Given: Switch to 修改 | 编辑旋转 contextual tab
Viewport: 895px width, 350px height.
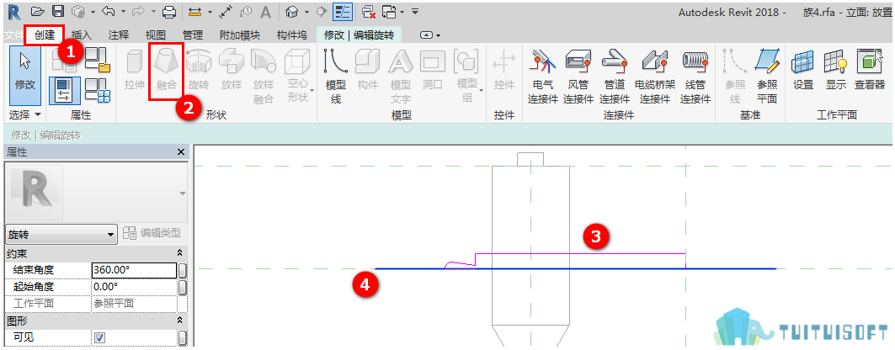Looking at the screenshot, I should tap(359, 34).
